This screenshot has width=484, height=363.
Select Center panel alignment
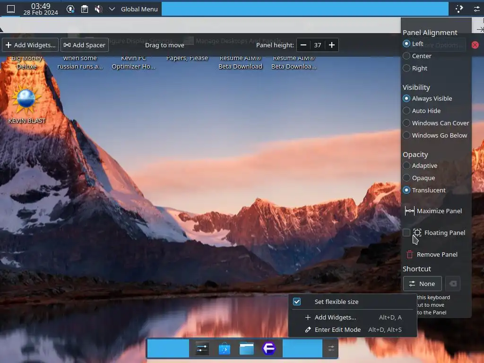pos(417,56)
